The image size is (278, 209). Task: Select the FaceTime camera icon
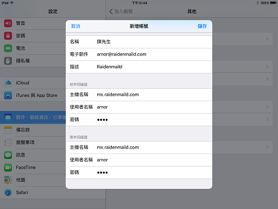pyautogui.click(x=8, y=168)
